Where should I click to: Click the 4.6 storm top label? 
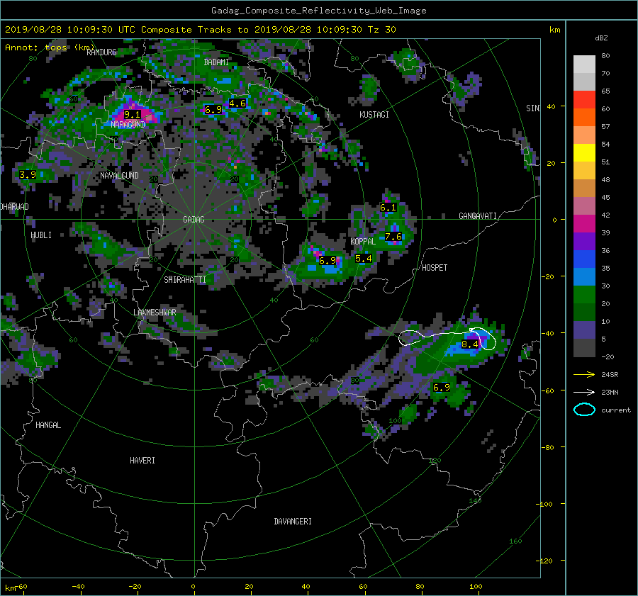(x=237, y=103)
